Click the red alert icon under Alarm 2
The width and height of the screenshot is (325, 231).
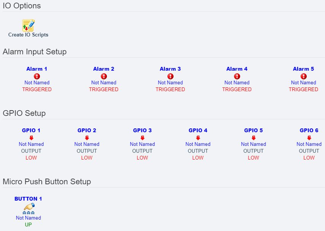[x=104, y=76]
